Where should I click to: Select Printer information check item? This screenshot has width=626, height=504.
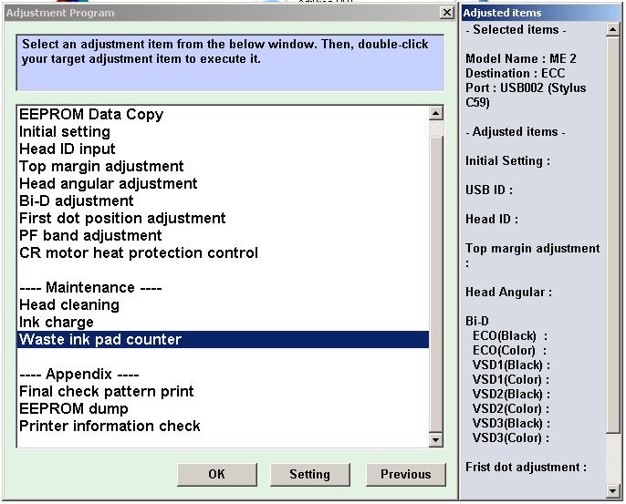pyautogui.click(x=223, y=427)
